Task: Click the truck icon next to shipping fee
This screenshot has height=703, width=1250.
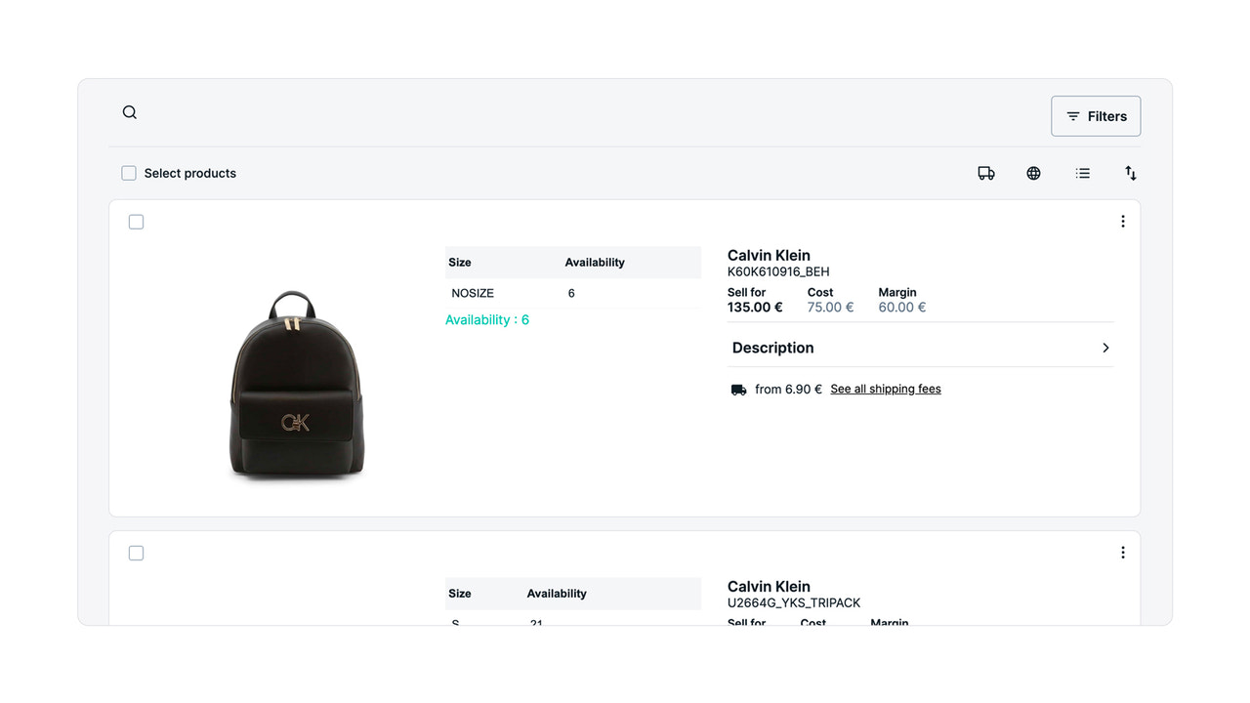Action: pos(738,389)
